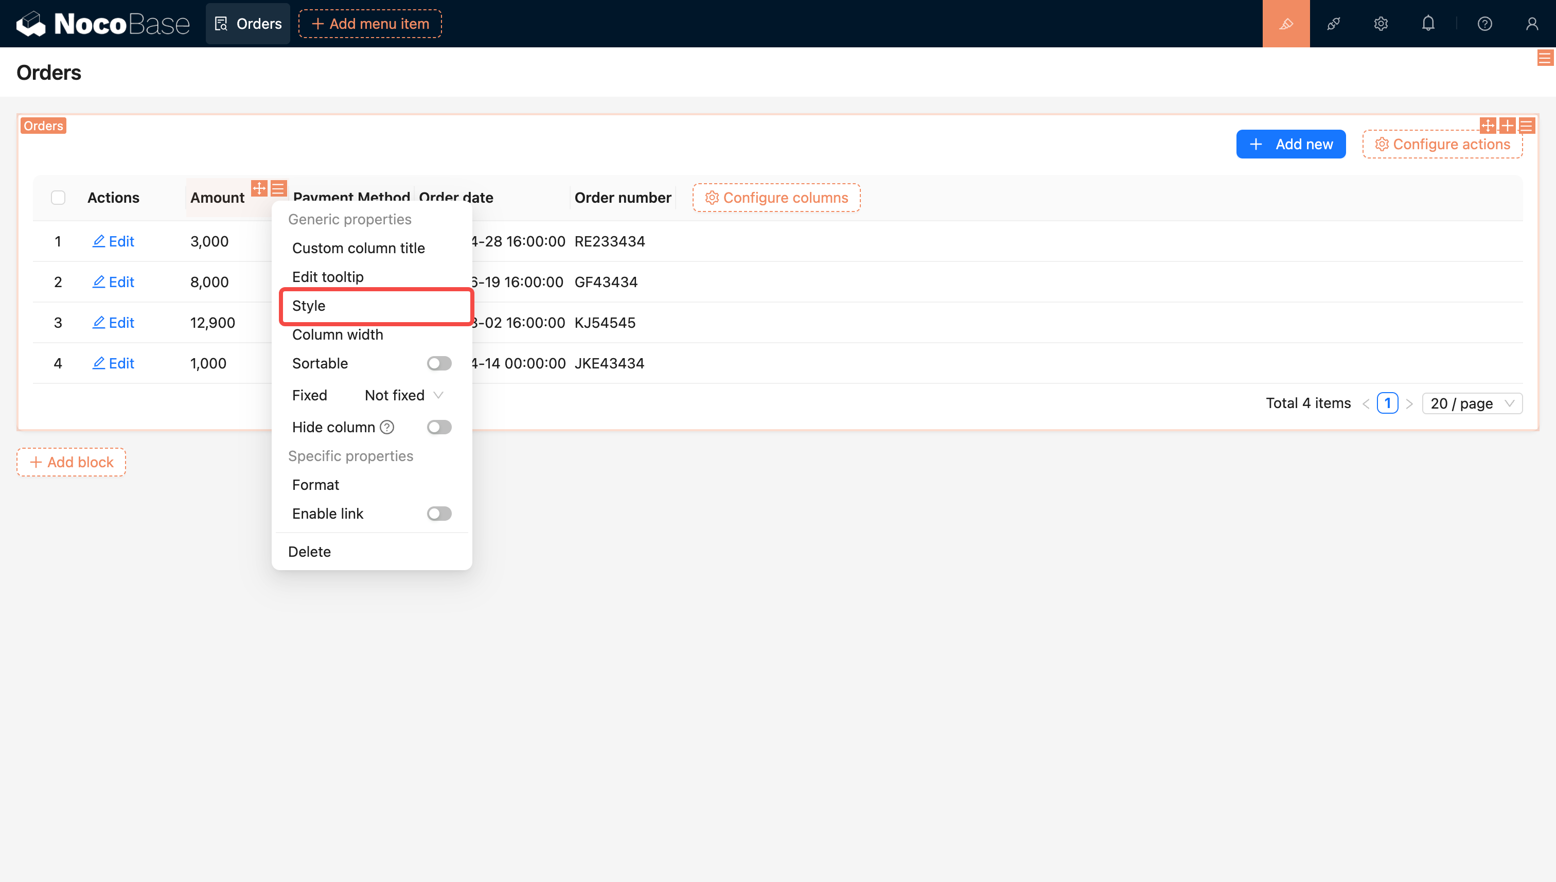
Task: Open help question mark icon
Action: coord(1484,24)
